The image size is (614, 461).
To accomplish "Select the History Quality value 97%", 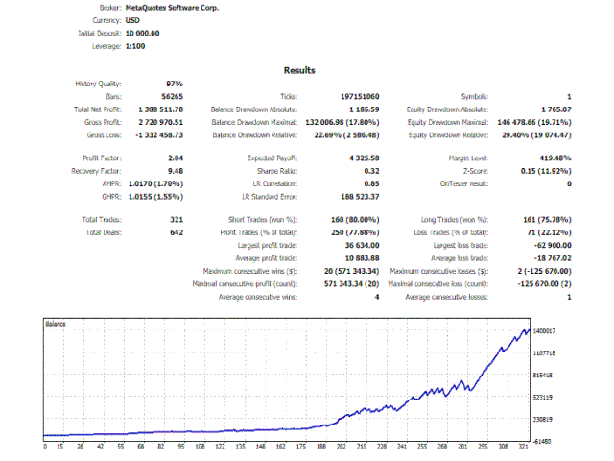I will (175, 84).
